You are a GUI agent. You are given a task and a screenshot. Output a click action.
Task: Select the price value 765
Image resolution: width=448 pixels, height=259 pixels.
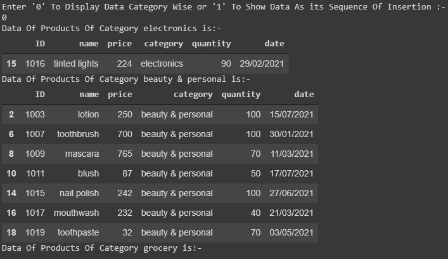[x=125, y=154]
